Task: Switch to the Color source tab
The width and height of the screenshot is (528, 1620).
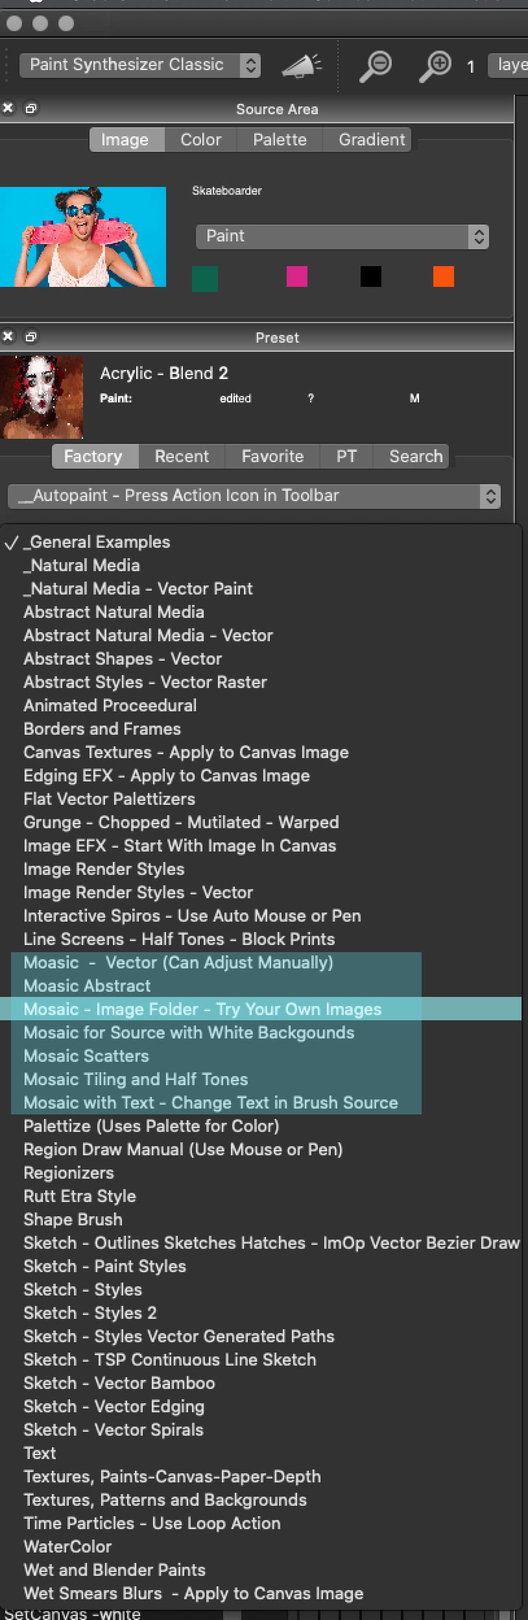Action: click(x=200, y=140)
